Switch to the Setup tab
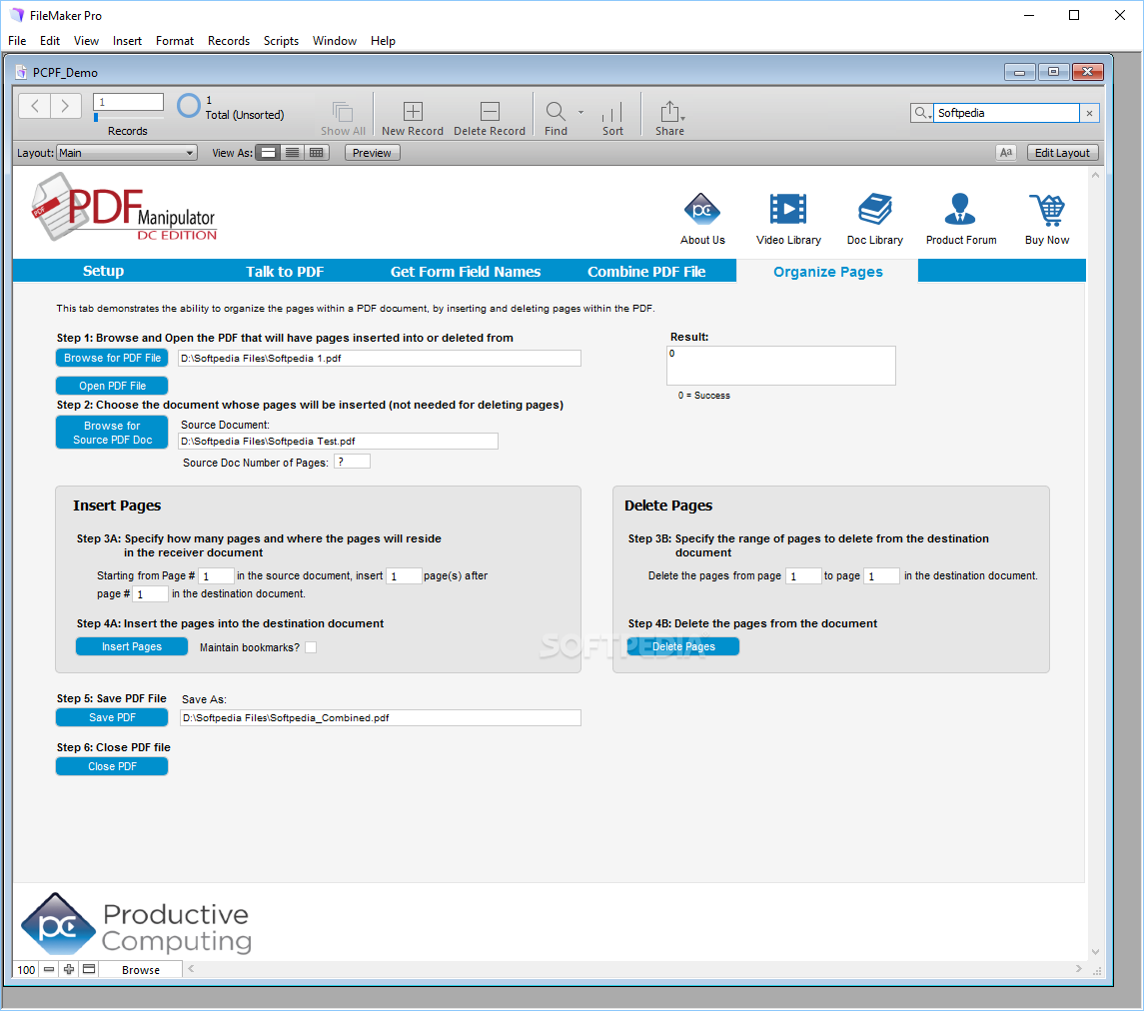Viewport: 1144px width, 1011px height. [x=103, y=271]
